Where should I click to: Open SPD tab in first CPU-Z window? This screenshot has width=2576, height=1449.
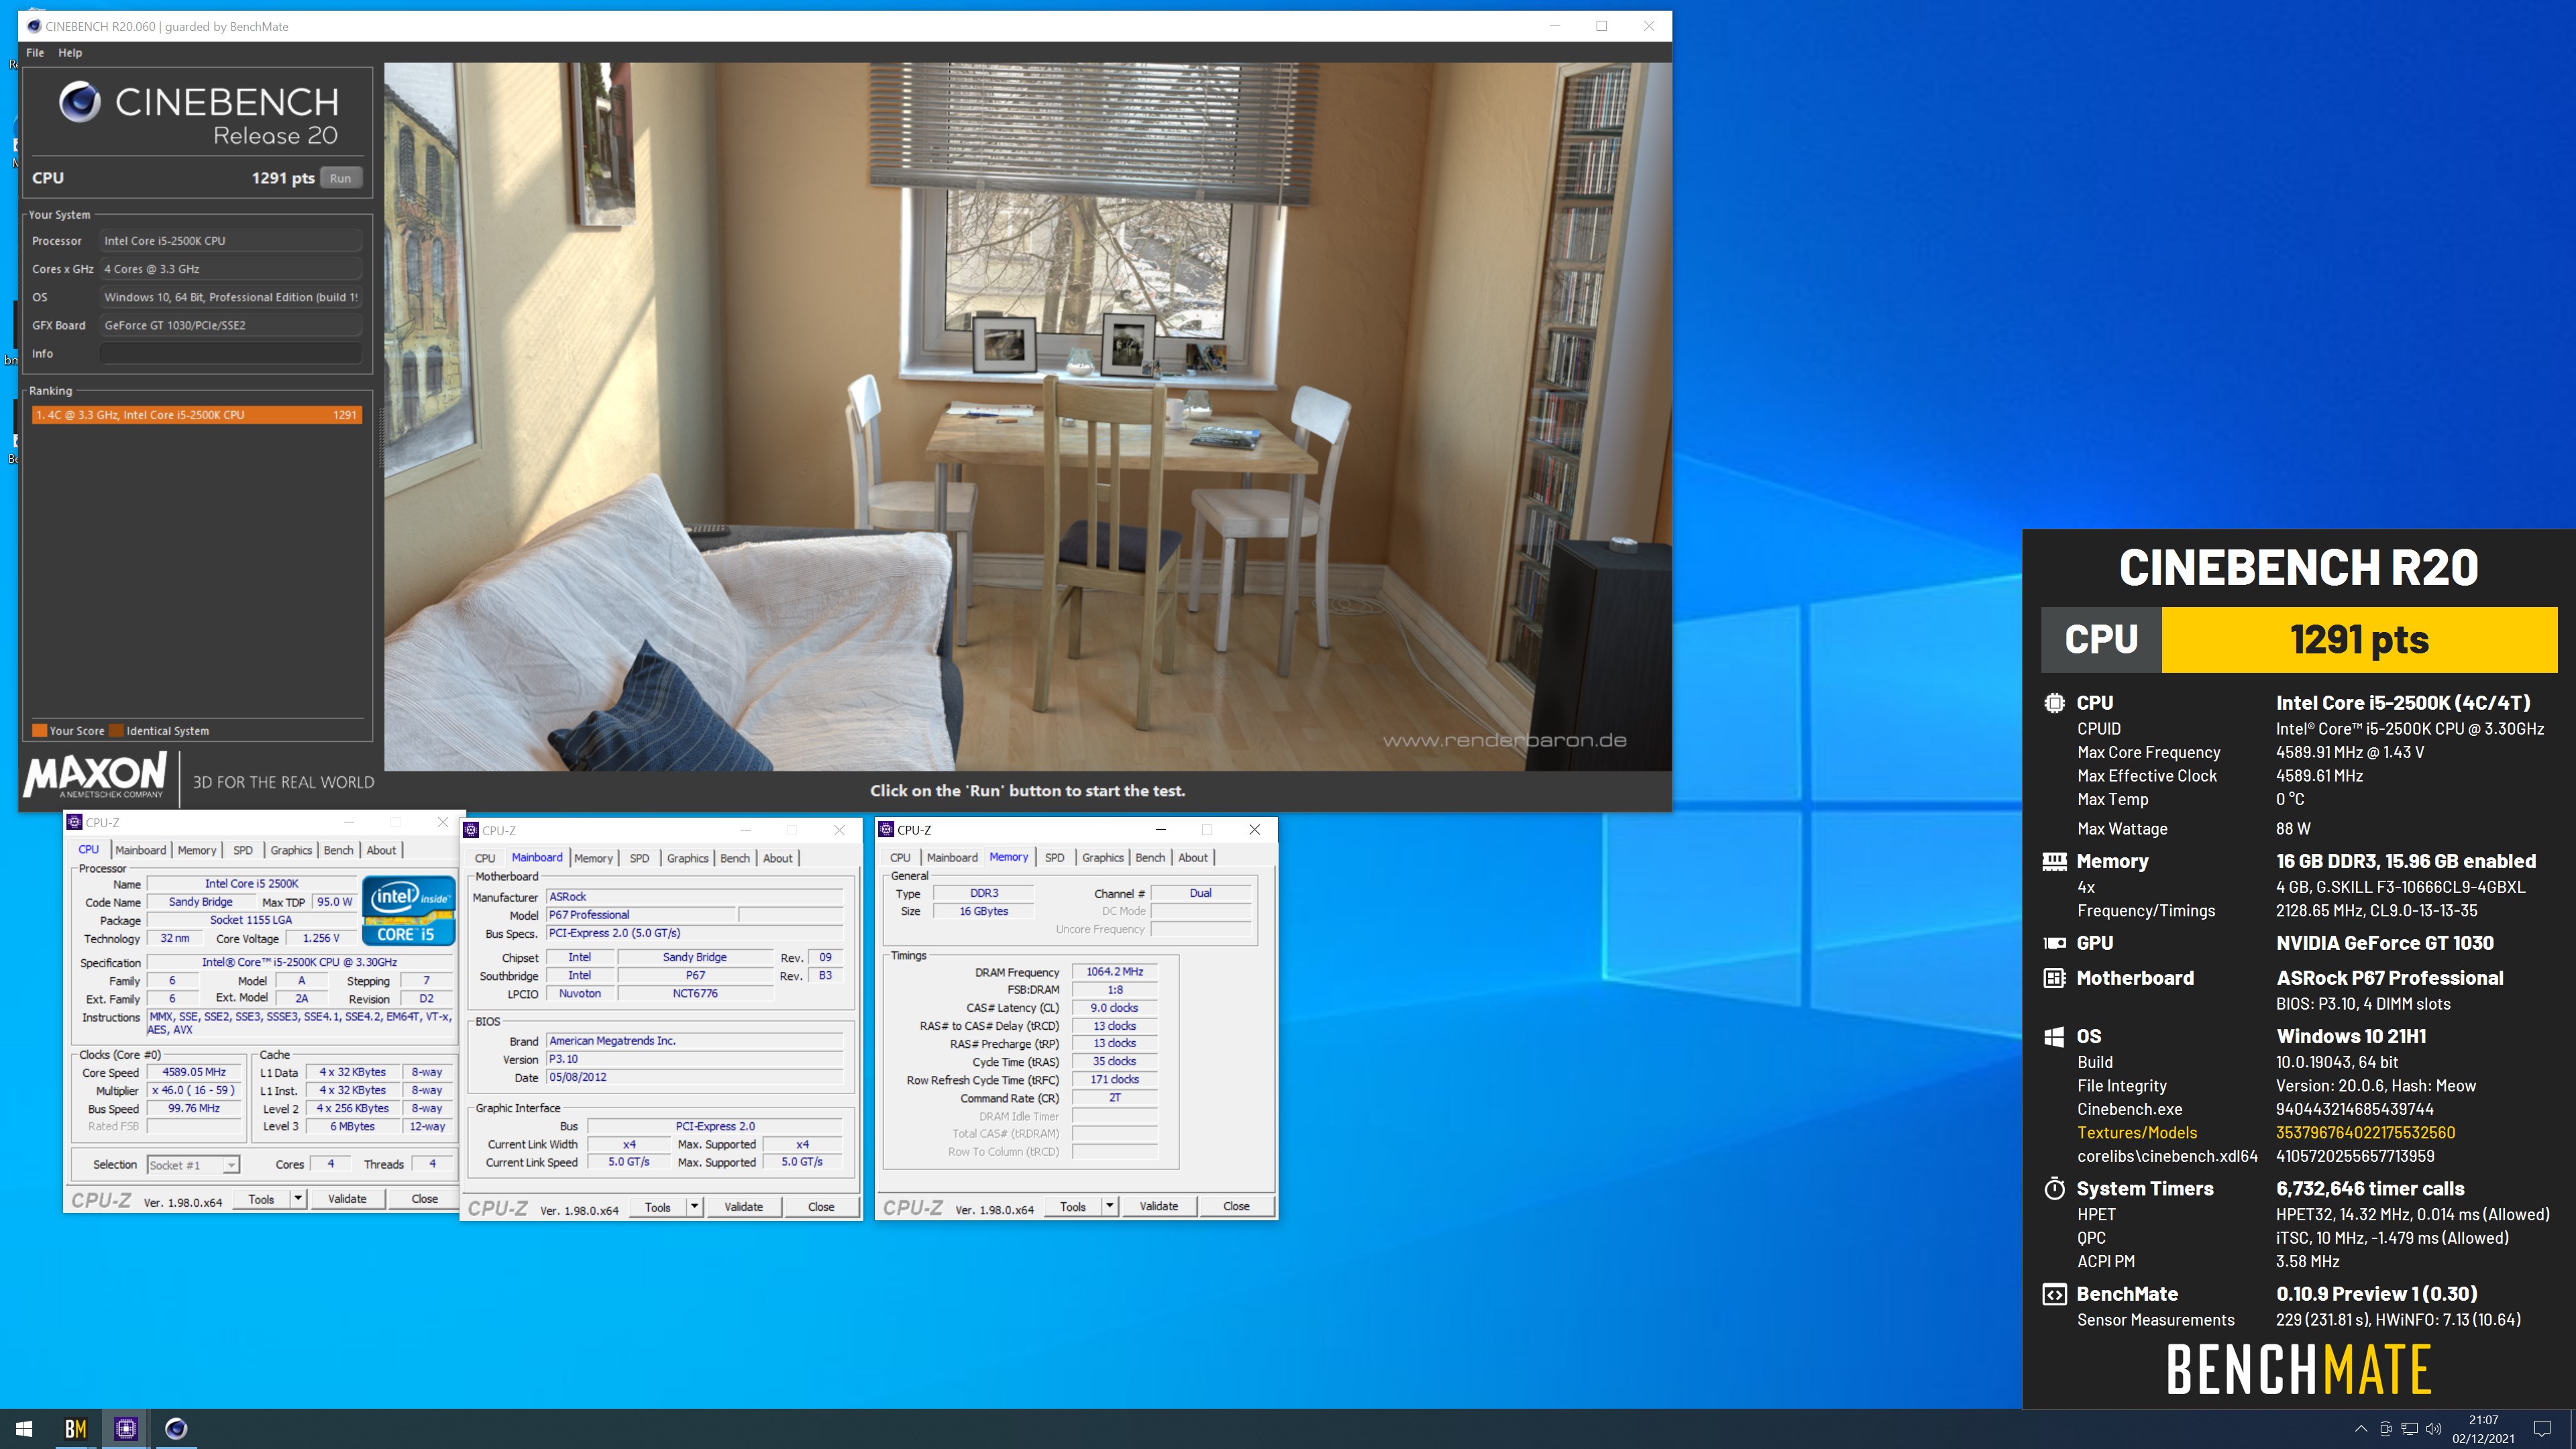click(243, 850)
